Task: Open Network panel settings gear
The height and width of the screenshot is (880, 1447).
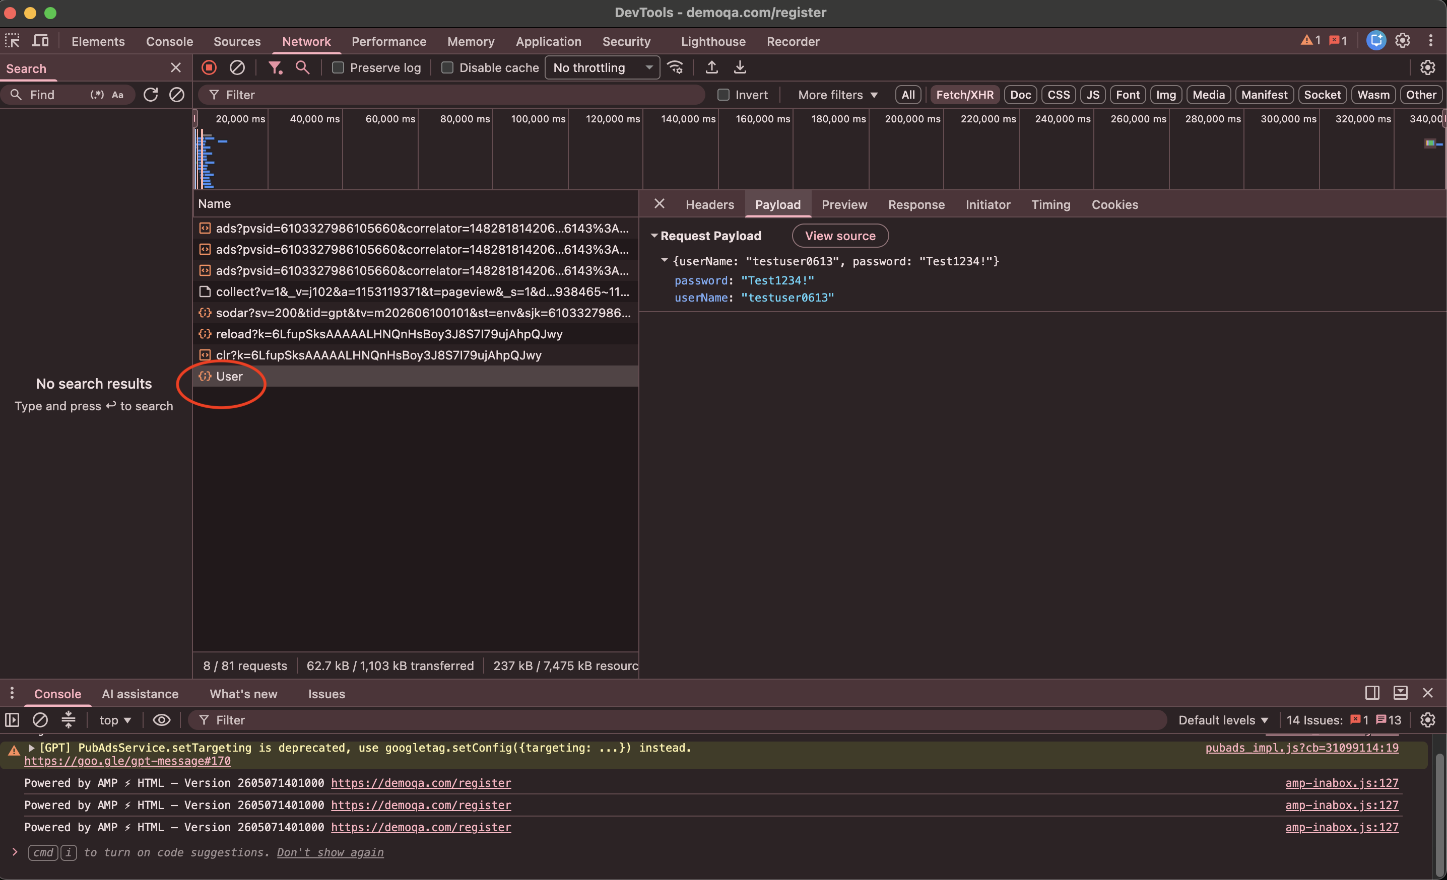Action: [x=1427, y=67]
